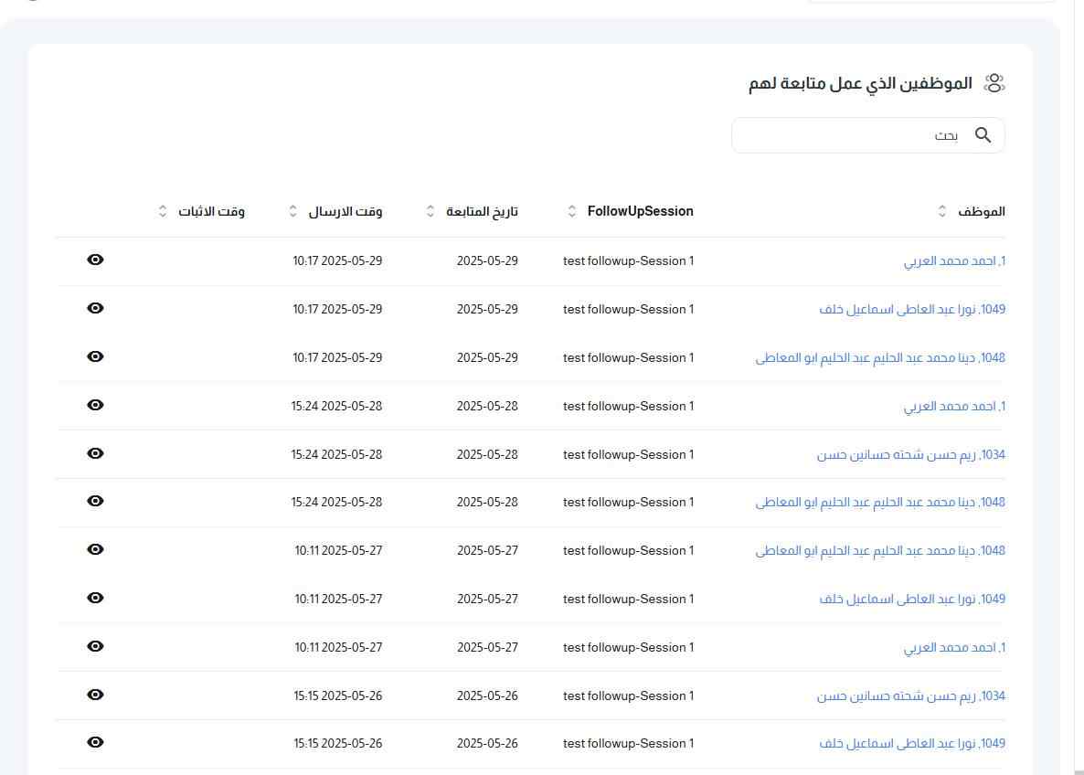1084x775 pixels.
Task: View eye icon for employee 1049 on 2025-05-29
Action: (95, 308)
